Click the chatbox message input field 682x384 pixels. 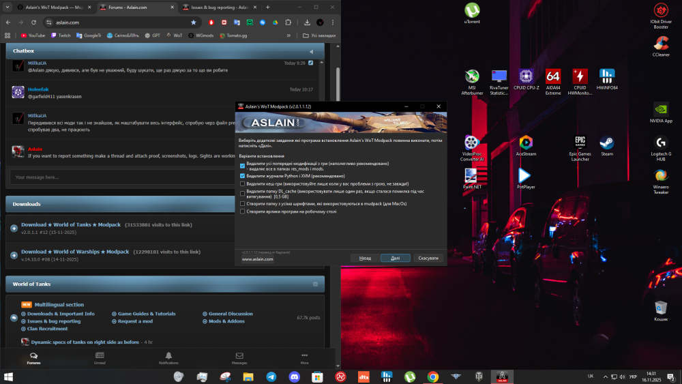[122, 177]
